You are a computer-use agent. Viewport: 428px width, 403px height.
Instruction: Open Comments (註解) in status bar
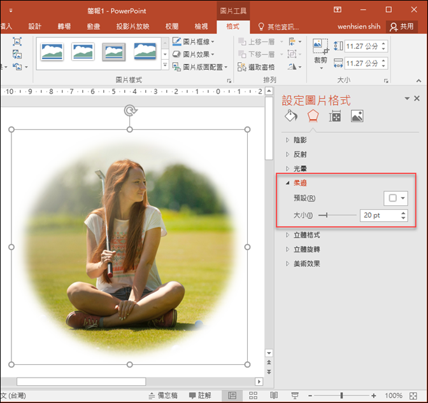(x=200, y=395)
